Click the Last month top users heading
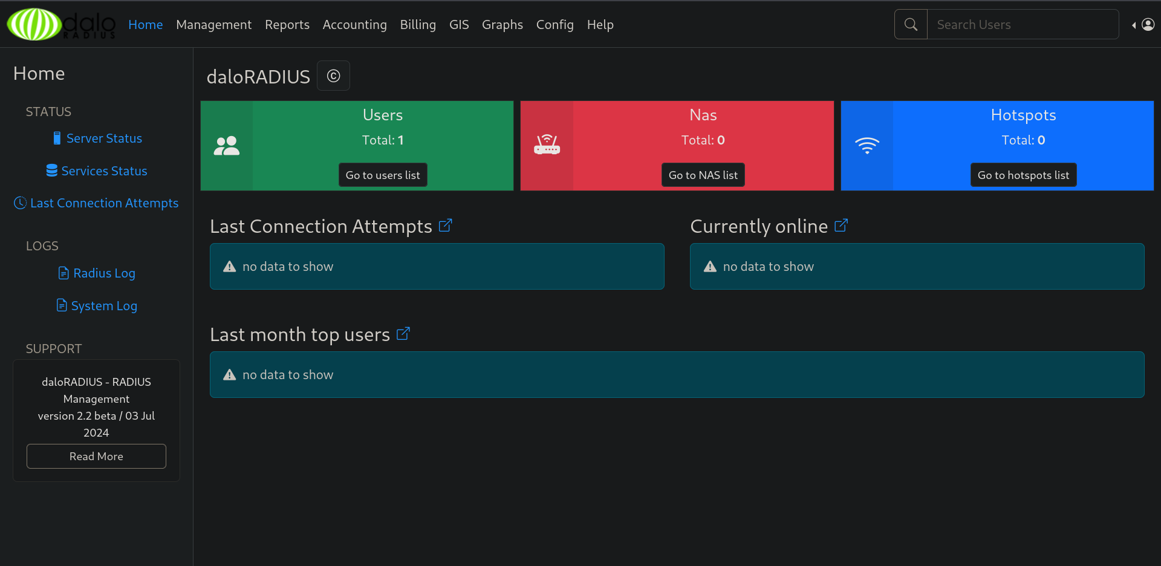 tap(300, 334)
